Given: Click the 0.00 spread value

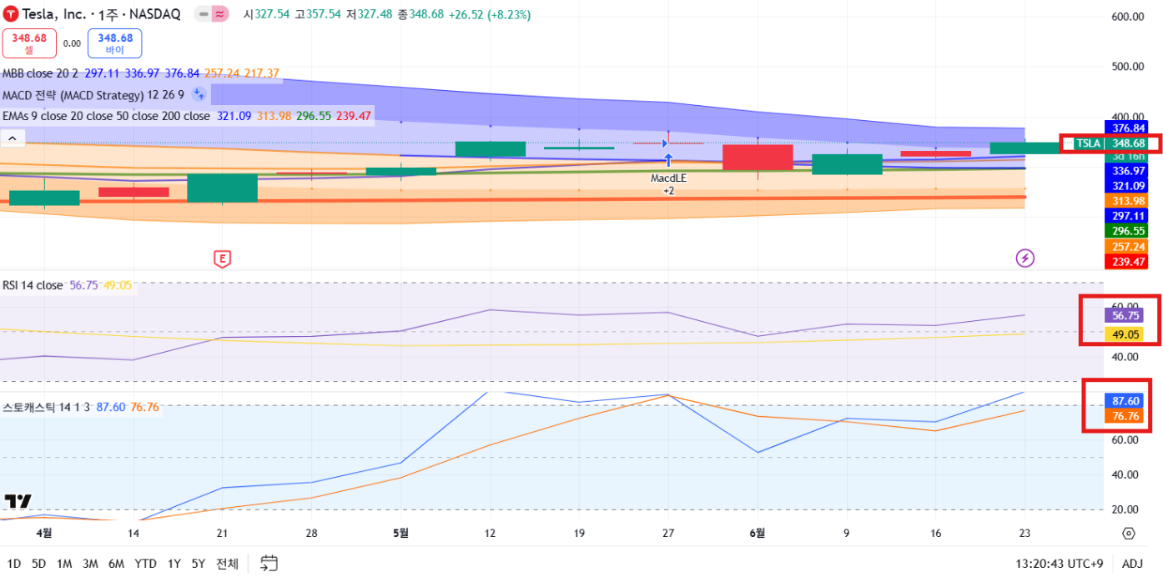Looking at the screenshot, I should tap(72, 44).
